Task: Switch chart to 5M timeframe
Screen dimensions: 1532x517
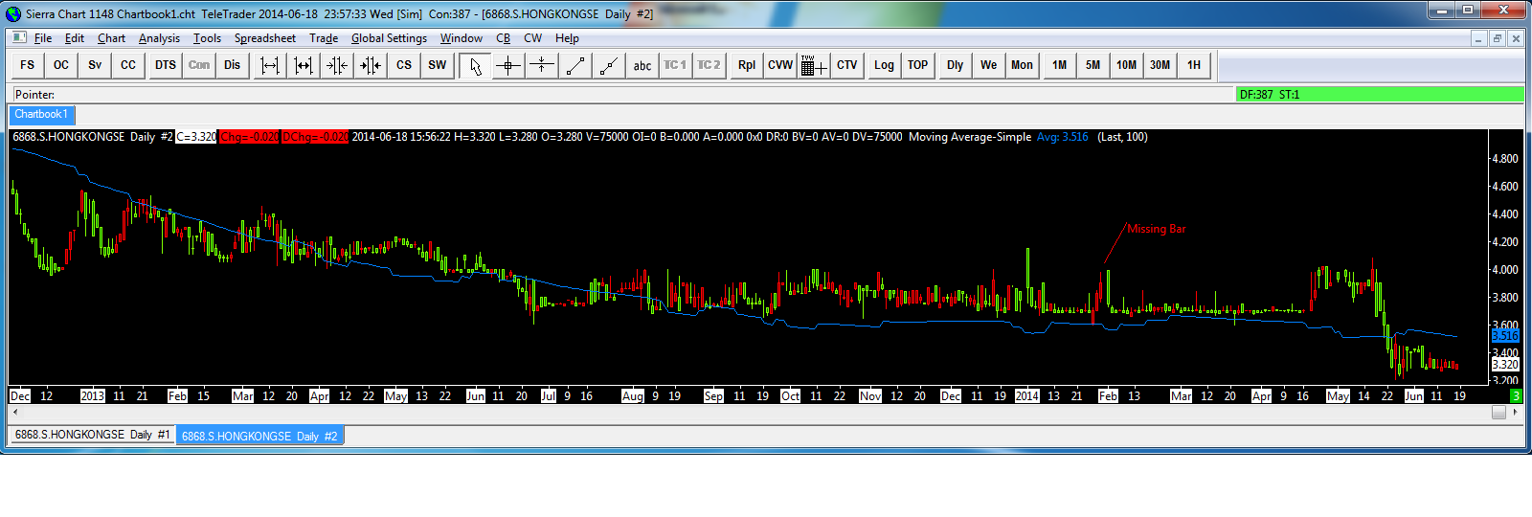Action: pos(1093,65)
